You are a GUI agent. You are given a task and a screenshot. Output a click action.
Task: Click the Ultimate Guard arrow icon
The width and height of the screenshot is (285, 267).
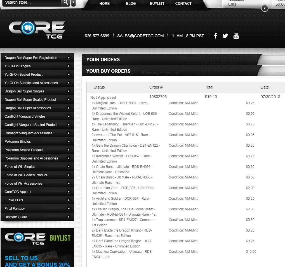click(69, 217)
